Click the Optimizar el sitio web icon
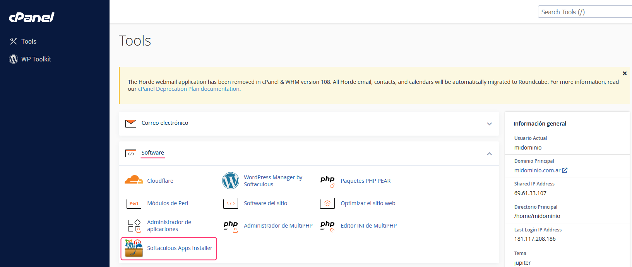Image resolution: width=632 pixels, height=267 pixels. click(327, 203)
